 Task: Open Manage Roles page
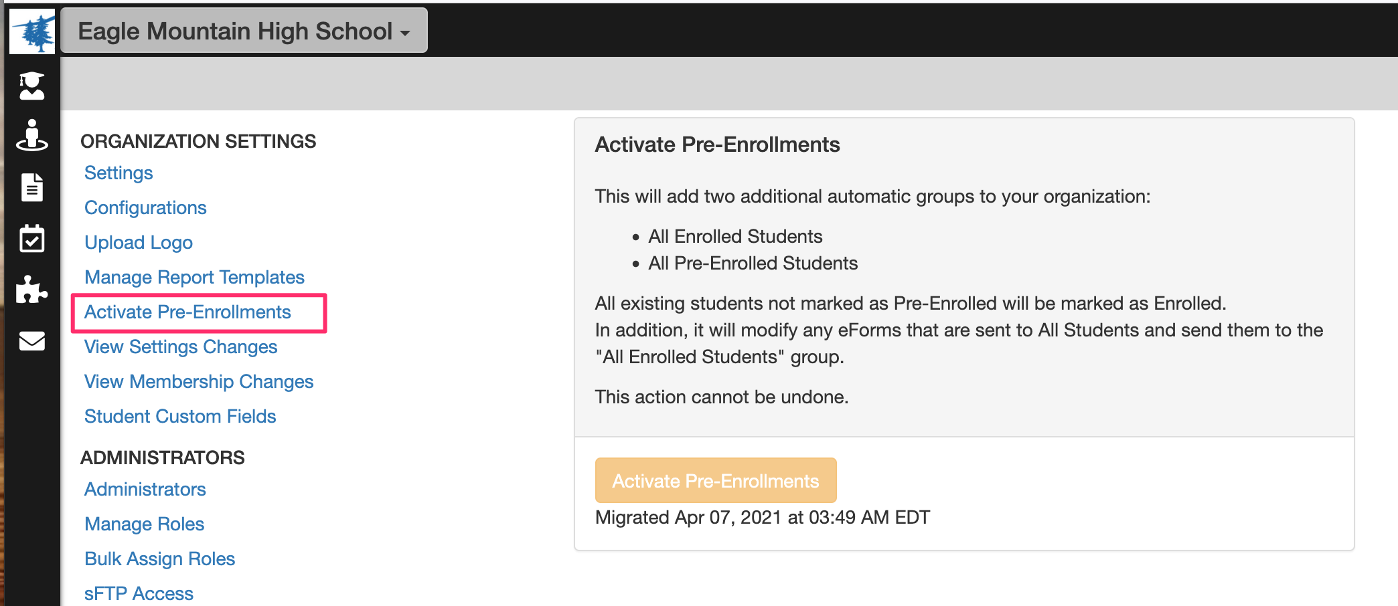pyautogui.click(x=144, y=524)
